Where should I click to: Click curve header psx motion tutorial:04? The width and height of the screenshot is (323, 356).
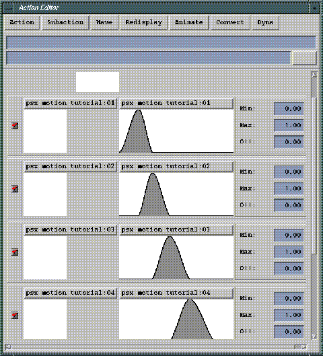tap(176, 293)
